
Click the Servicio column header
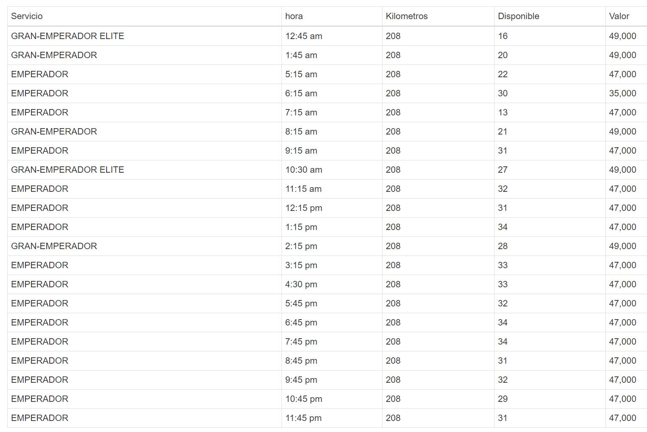[27, 16]
